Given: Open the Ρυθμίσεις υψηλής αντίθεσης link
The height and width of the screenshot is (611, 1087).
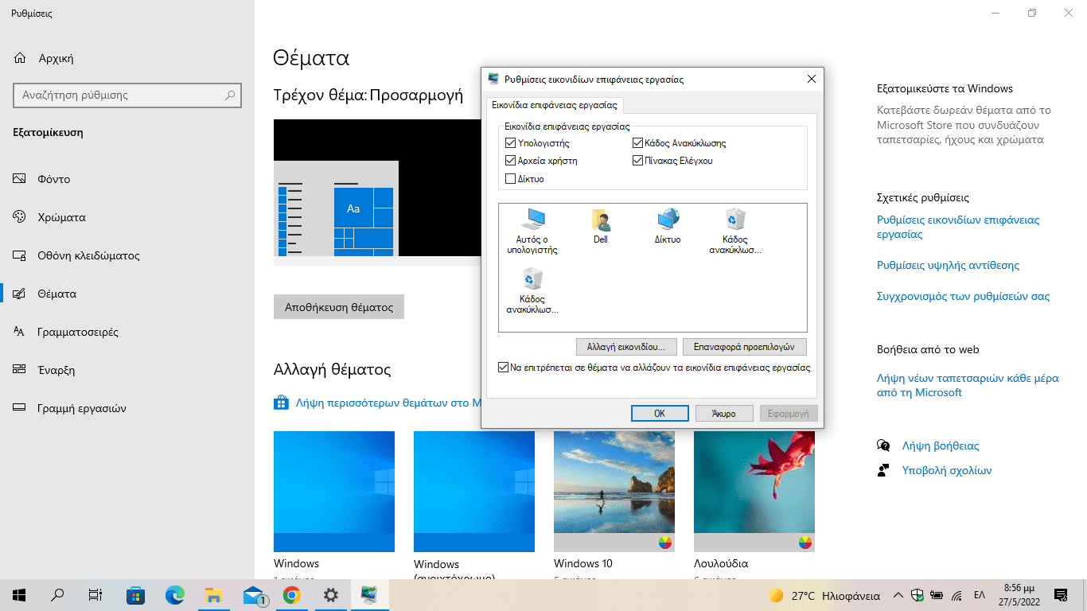Looking at the screenshot, I should [948, 265].
